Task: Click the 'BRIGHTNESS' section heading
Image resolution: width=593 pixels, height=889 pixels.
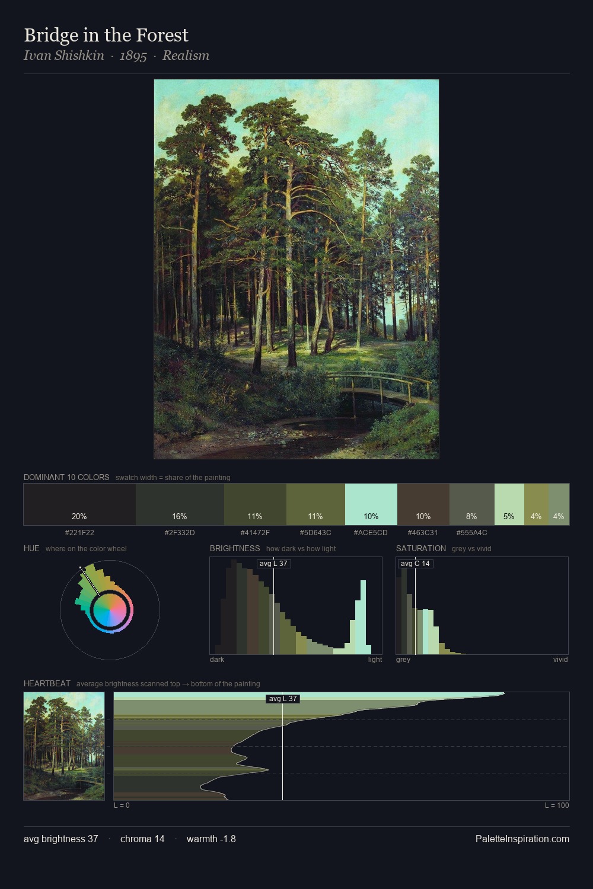Action: coord(235,548)
